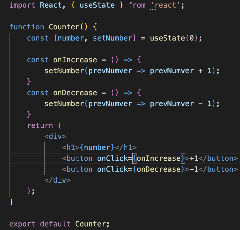Image resolution: width=240 pixels, height=230 pixels.
Task: Click 'onIncrease' inside the JSX onClick braces
Action: [159, 159]
